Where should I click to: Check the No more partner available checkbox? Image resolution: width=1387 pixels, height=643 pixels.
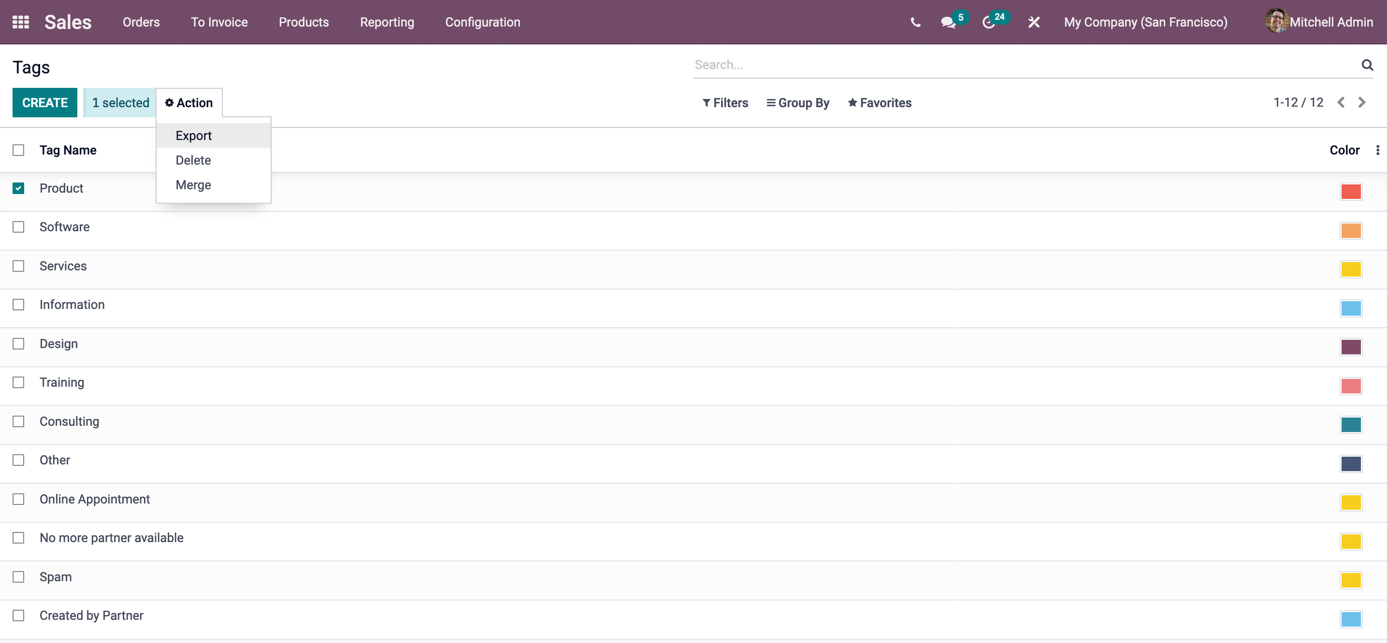tap(18, 538)
